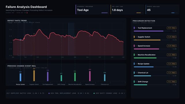The width and height of the screenshot is (185, 104).
Task: Open Shift Change in the Precursor Detection list
Action: (155, 83)
